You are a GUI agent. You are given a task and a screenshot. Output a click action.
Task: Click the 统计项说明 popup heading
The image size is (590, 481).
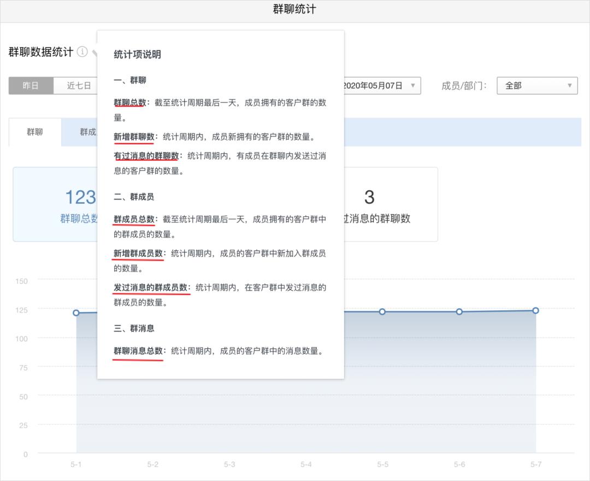[137, 55]
